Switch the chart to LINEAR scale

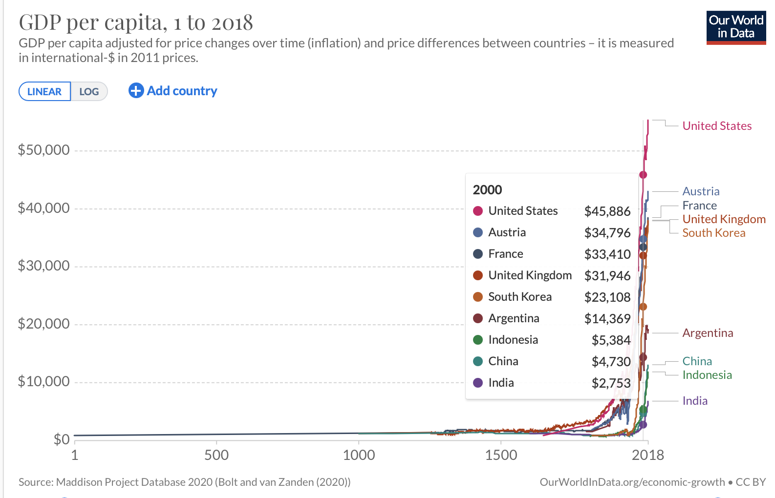44,92
